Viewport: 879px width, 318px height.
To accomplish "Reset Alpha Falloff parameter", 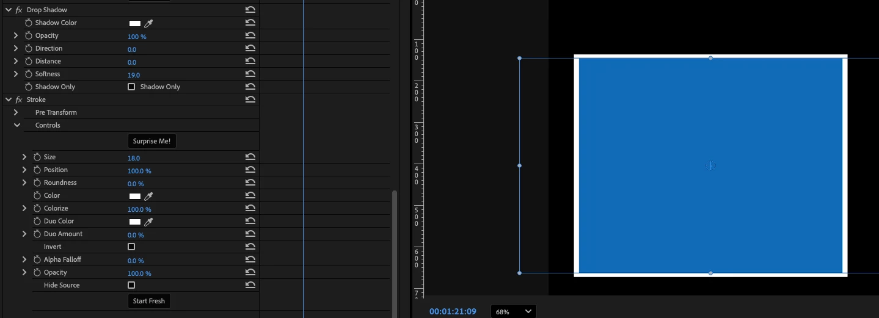I will 250,259.
